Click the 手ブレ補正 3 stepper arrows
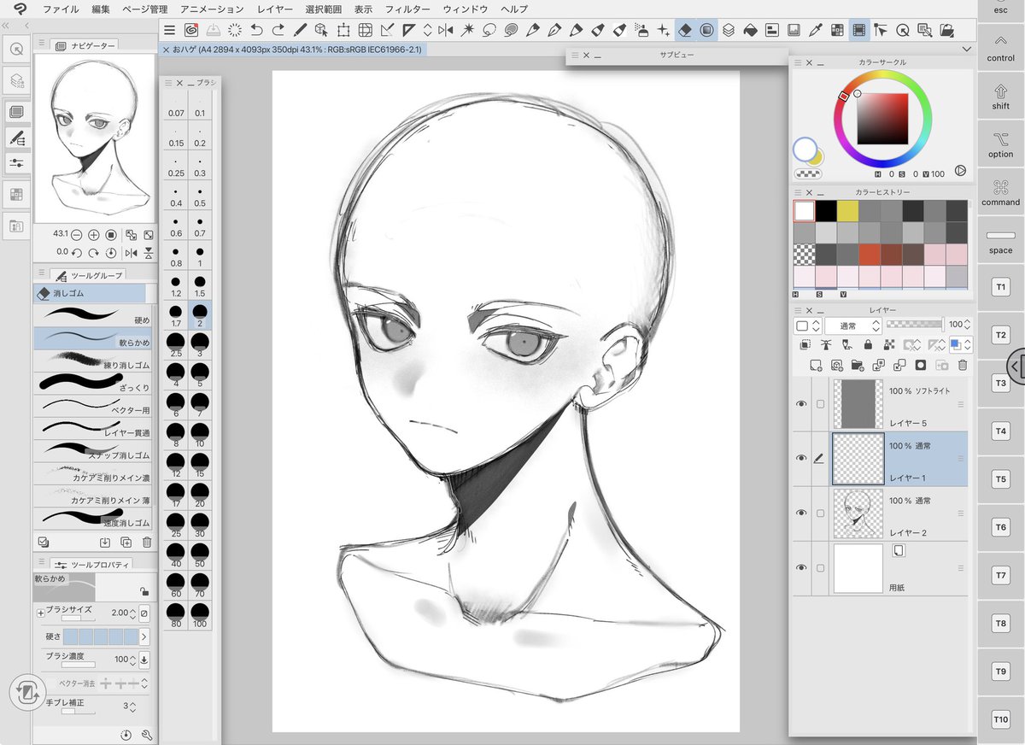This screenshot has width=1025, height=745. point(132,706)
